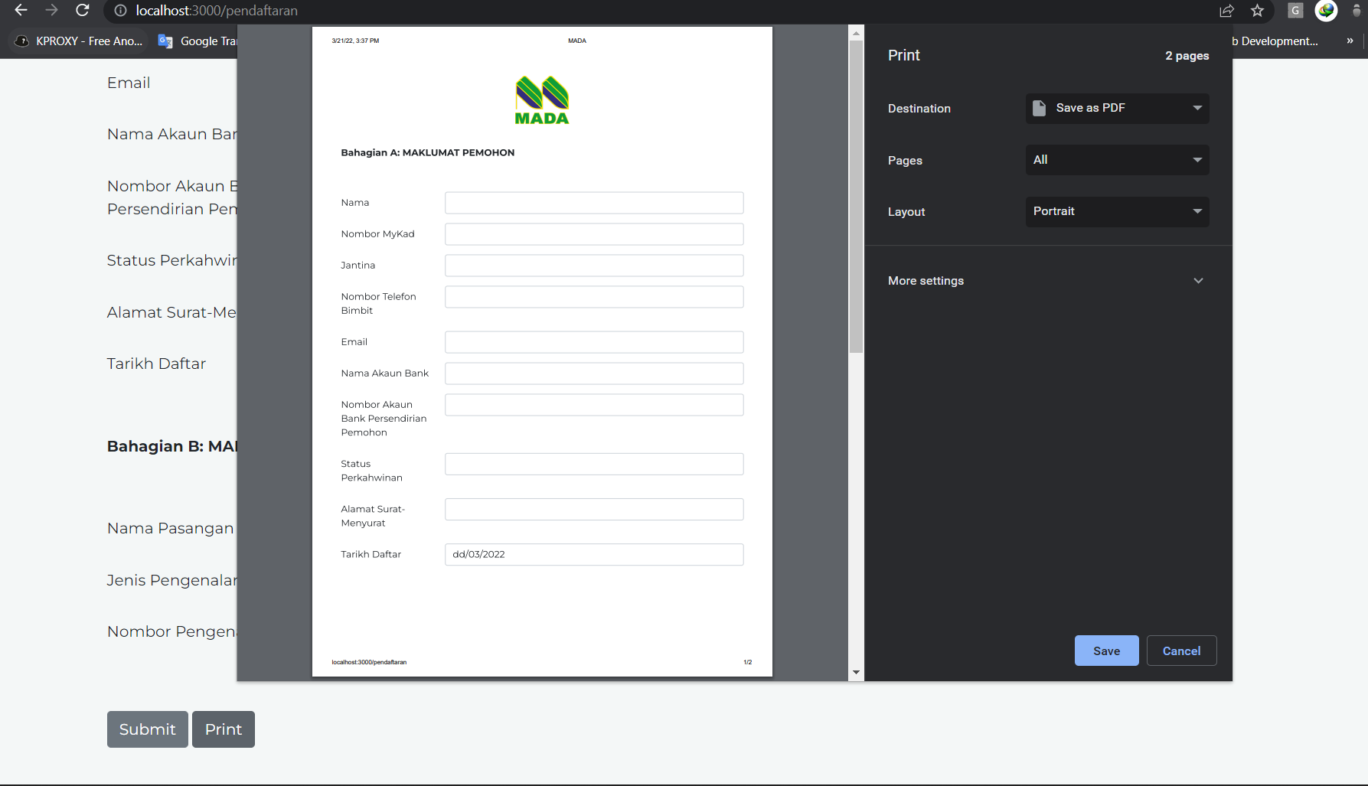Click the print preview scrollbar
1368x786 pixels.
[x=855, y=191]
